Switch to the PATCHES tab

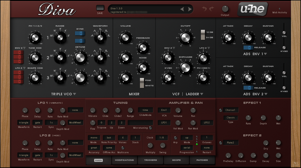pos(202,160)
